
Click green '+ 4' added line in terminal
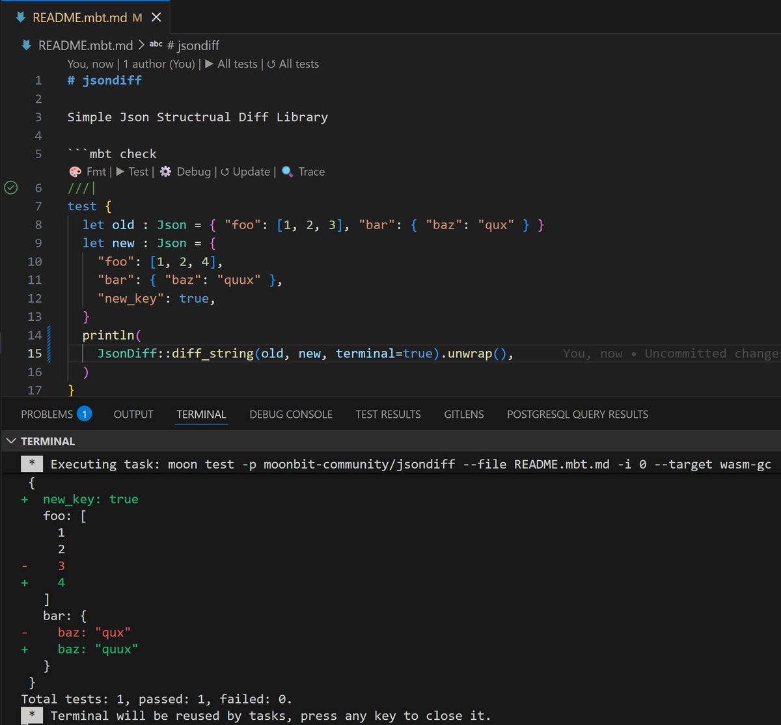click(x=43, y=582)
